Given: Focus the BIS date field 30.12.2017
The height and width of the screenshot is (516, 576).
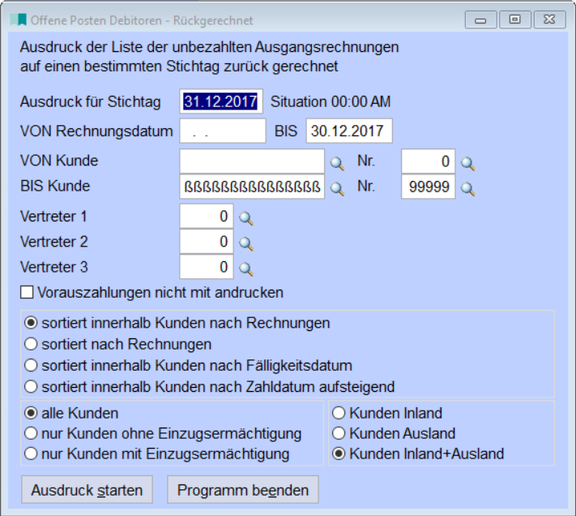Looking at the screenshot, I should coord(348,131).
